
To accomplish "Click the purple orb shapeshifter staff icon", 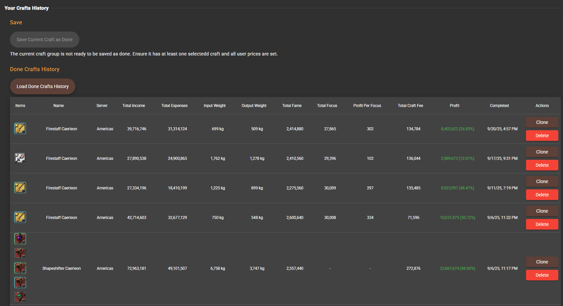I will 20,239.
